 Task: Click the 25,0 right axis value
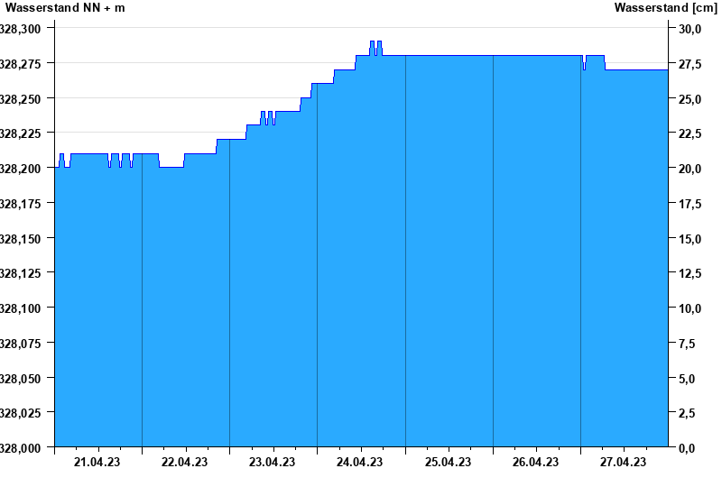click(690, 99)
